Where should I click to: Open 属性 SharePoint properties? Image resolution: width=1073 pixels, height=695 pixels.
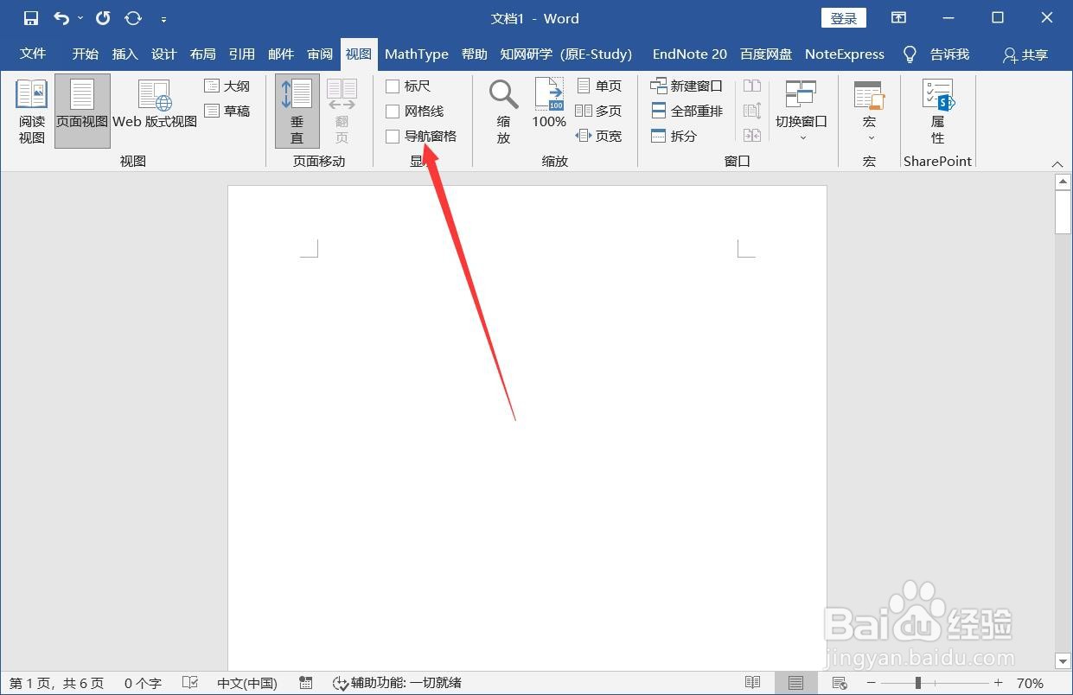click(x=937, y=112)
